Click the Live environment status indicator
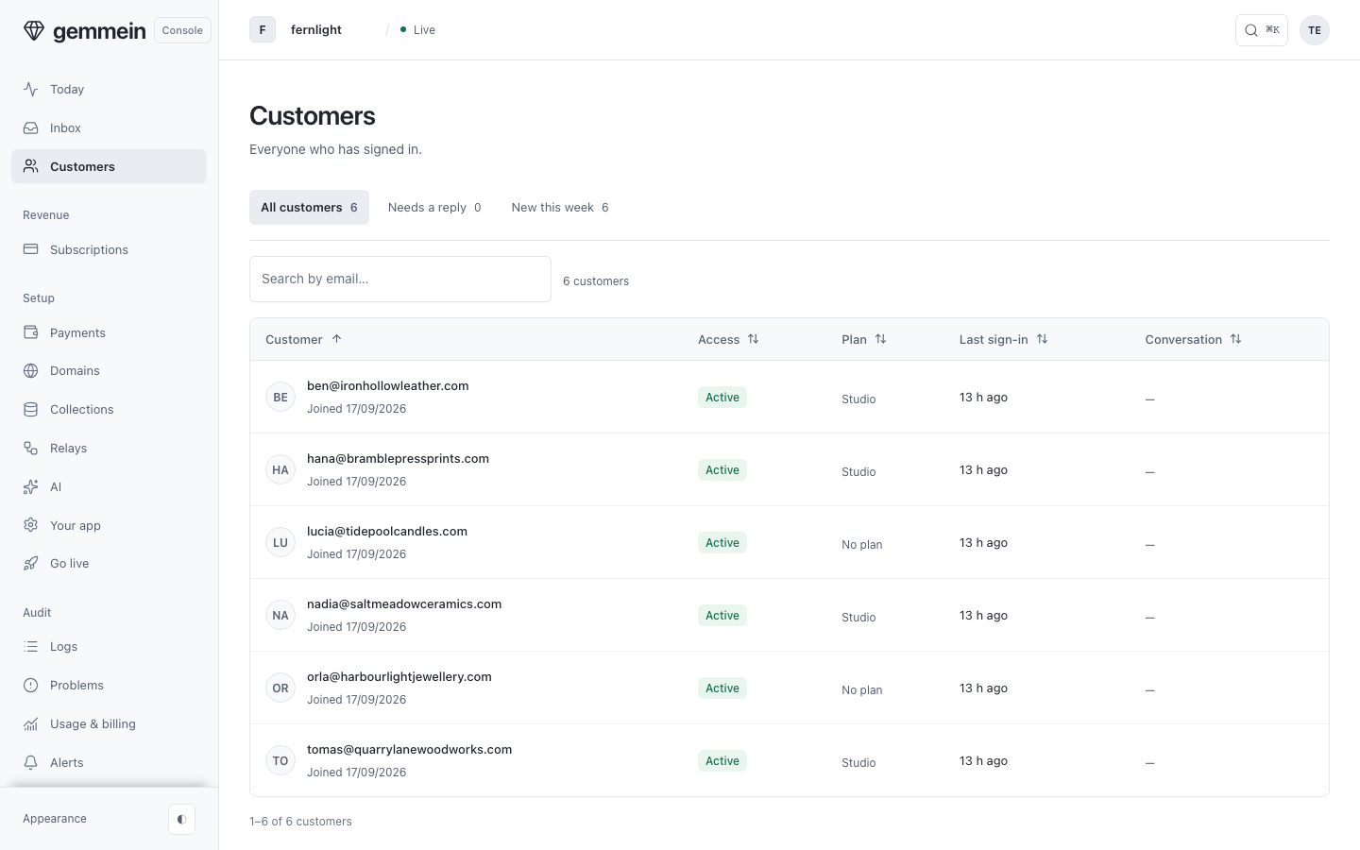 point(417,30)
